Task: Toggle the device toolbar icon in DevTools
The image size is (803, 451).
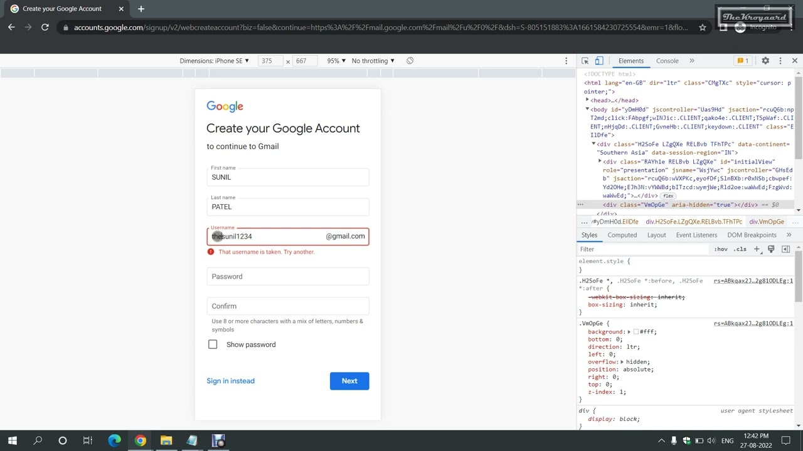Action: [x=599, y=61]
